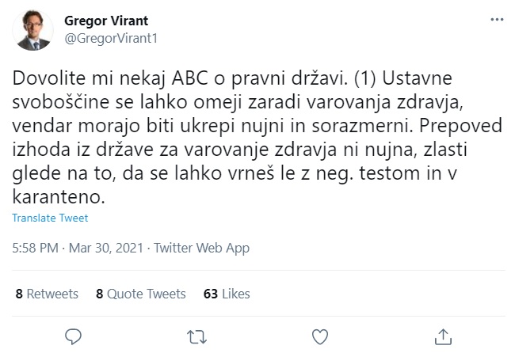View the 8 Retweets list
The width and height of the screenshot is (515, 353).
point(47,294)
